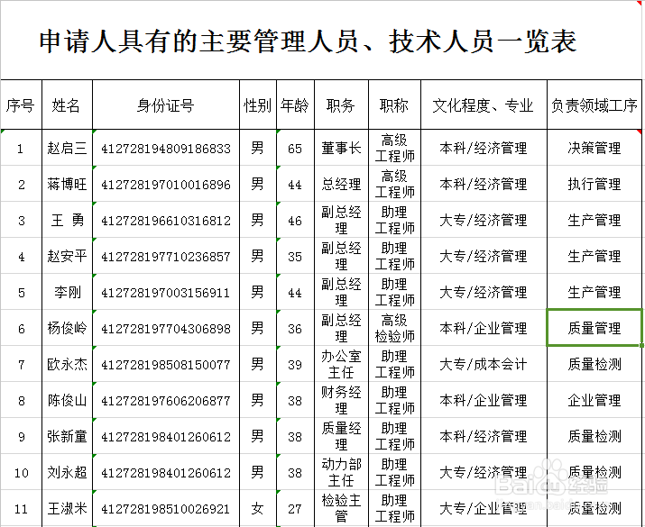Click the highlighted cell 质量管理

point(594,328)
